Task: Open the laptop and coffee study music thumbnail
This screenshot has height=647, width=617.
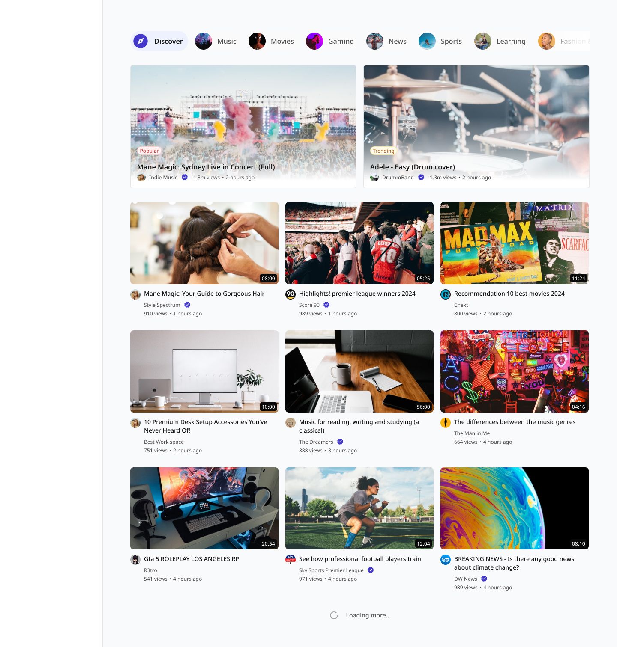Action: click(359, 371)
